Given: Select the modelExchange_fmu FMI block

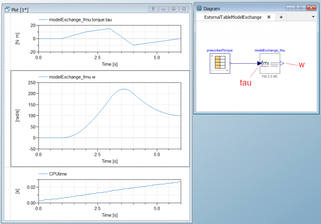Looking at the screenshot, I should pyautogui.click(x=270, y=64).
